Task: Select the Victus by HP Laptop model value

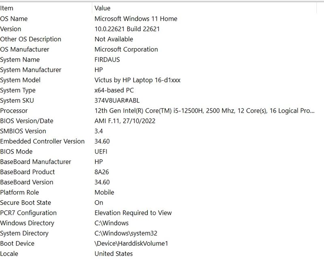Action: pyautogui.click(x=137, y=80)
